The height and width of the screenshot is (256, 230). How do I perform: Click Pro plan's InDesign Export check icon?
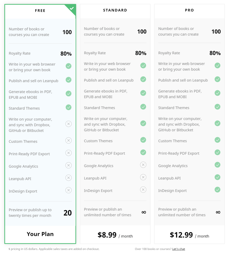pos(218,190)
